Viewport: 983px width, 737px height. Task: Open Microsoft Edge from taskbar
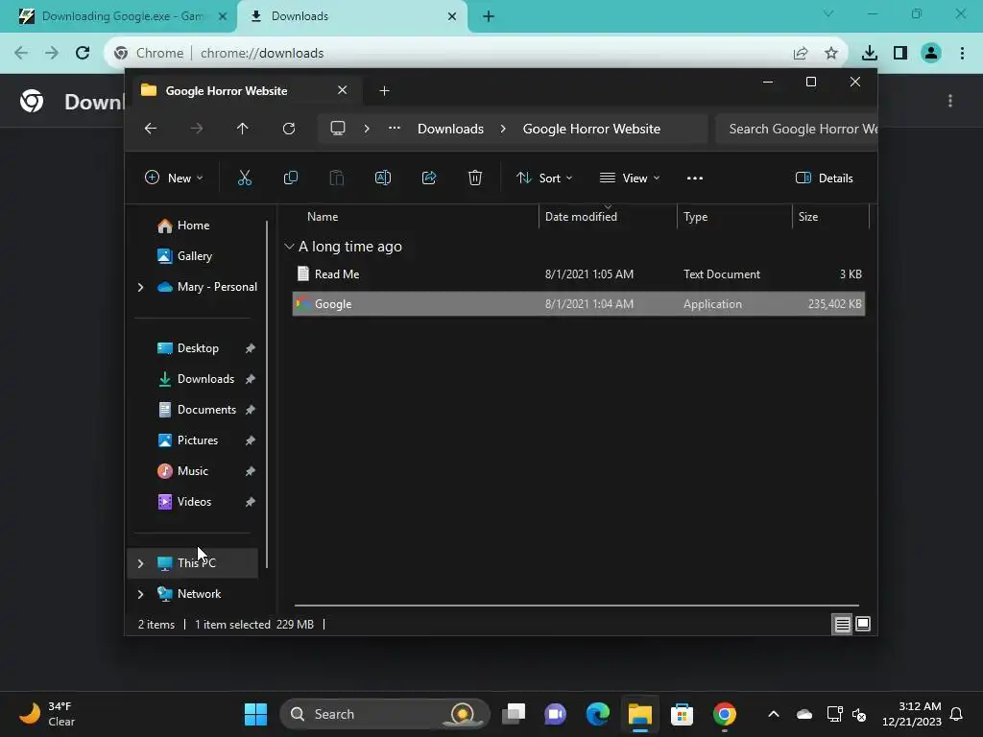click(x=597, y=714)
